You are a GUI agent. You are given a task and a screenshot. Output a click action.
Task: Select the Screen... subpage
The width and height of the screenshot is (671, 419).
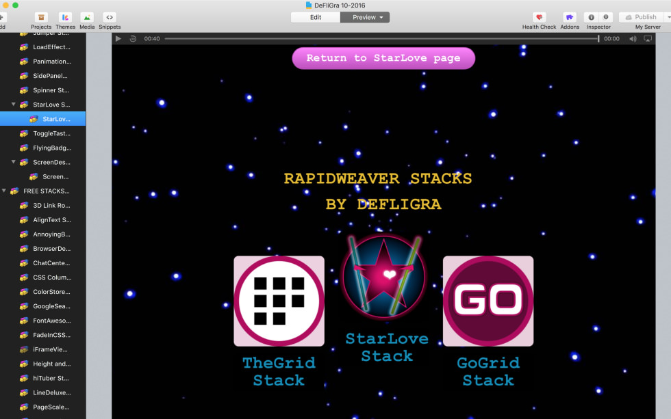coord(42,176)
